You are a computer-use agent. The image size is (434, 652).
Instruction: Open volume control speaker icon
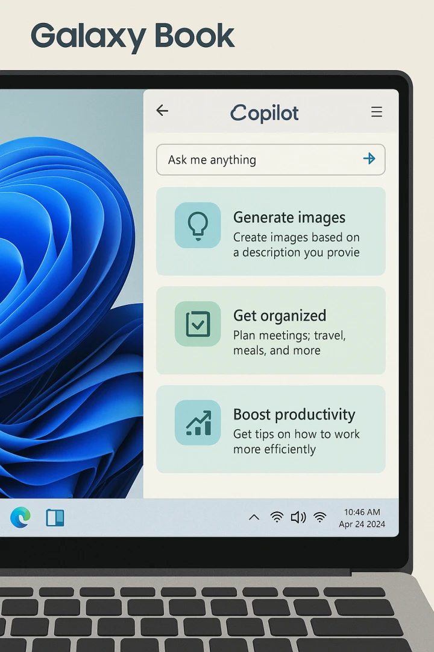pyautogui.click(x=298, y=517)
